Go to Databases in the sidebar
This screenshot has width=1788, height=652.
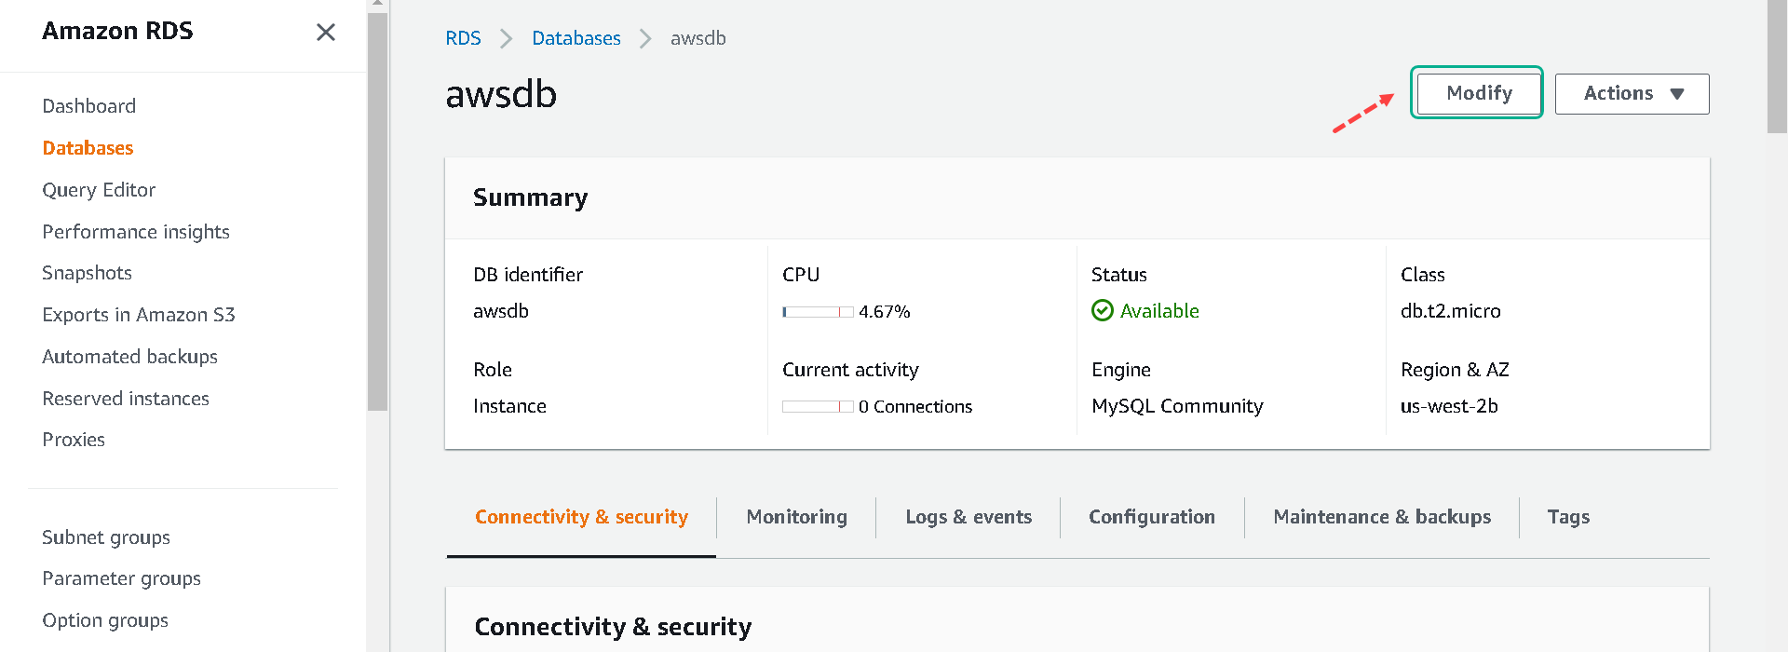click(88, 148)
